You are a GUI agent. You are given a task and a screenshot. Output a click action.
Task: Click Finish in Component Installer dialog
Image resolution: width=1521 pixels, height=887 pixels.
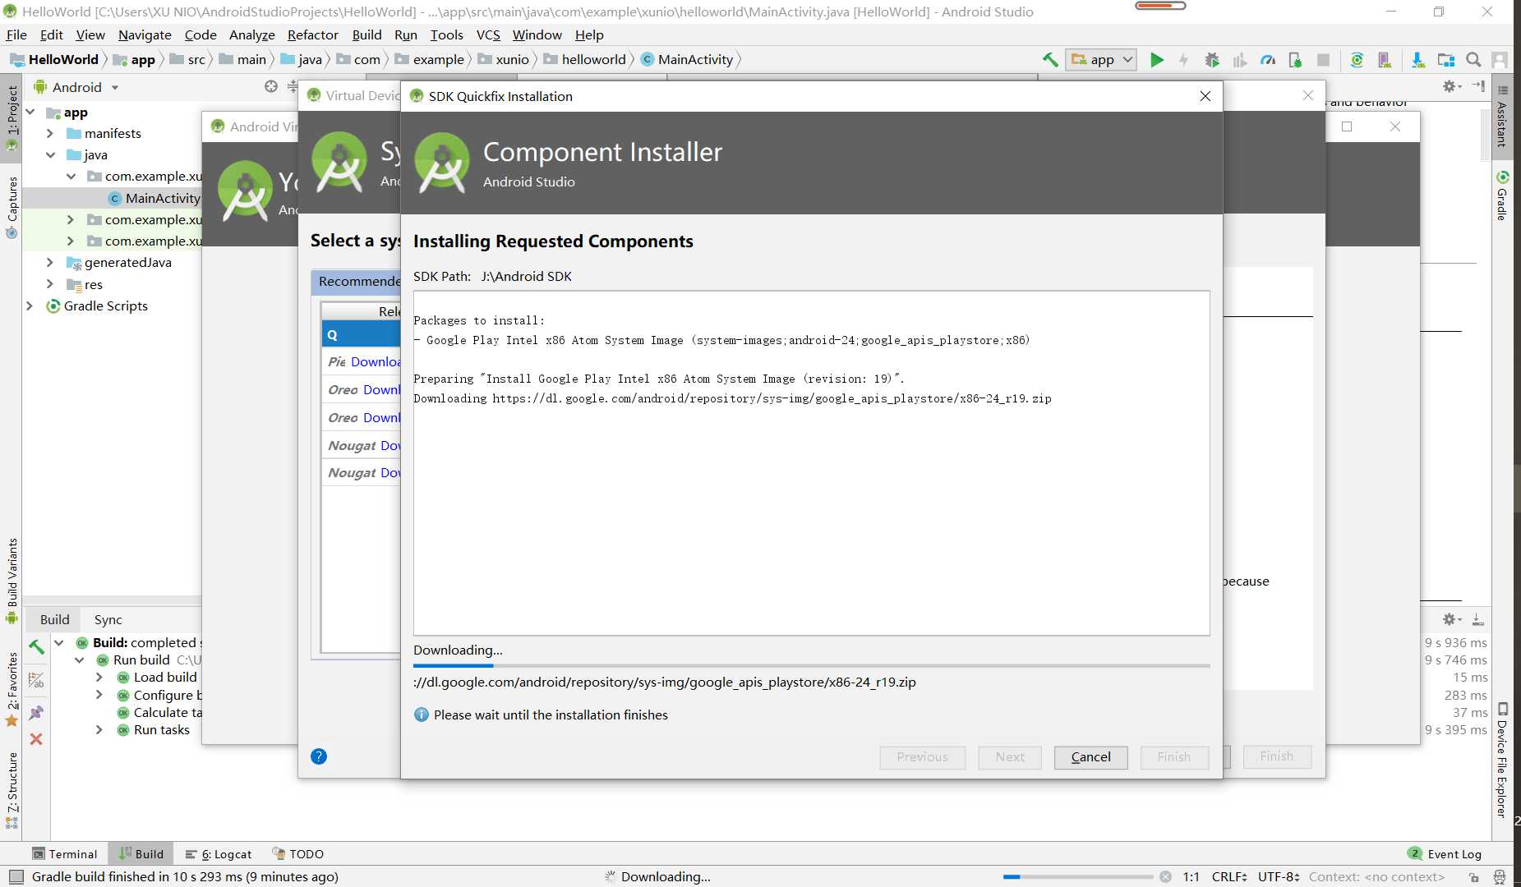tap(1173, 757)
